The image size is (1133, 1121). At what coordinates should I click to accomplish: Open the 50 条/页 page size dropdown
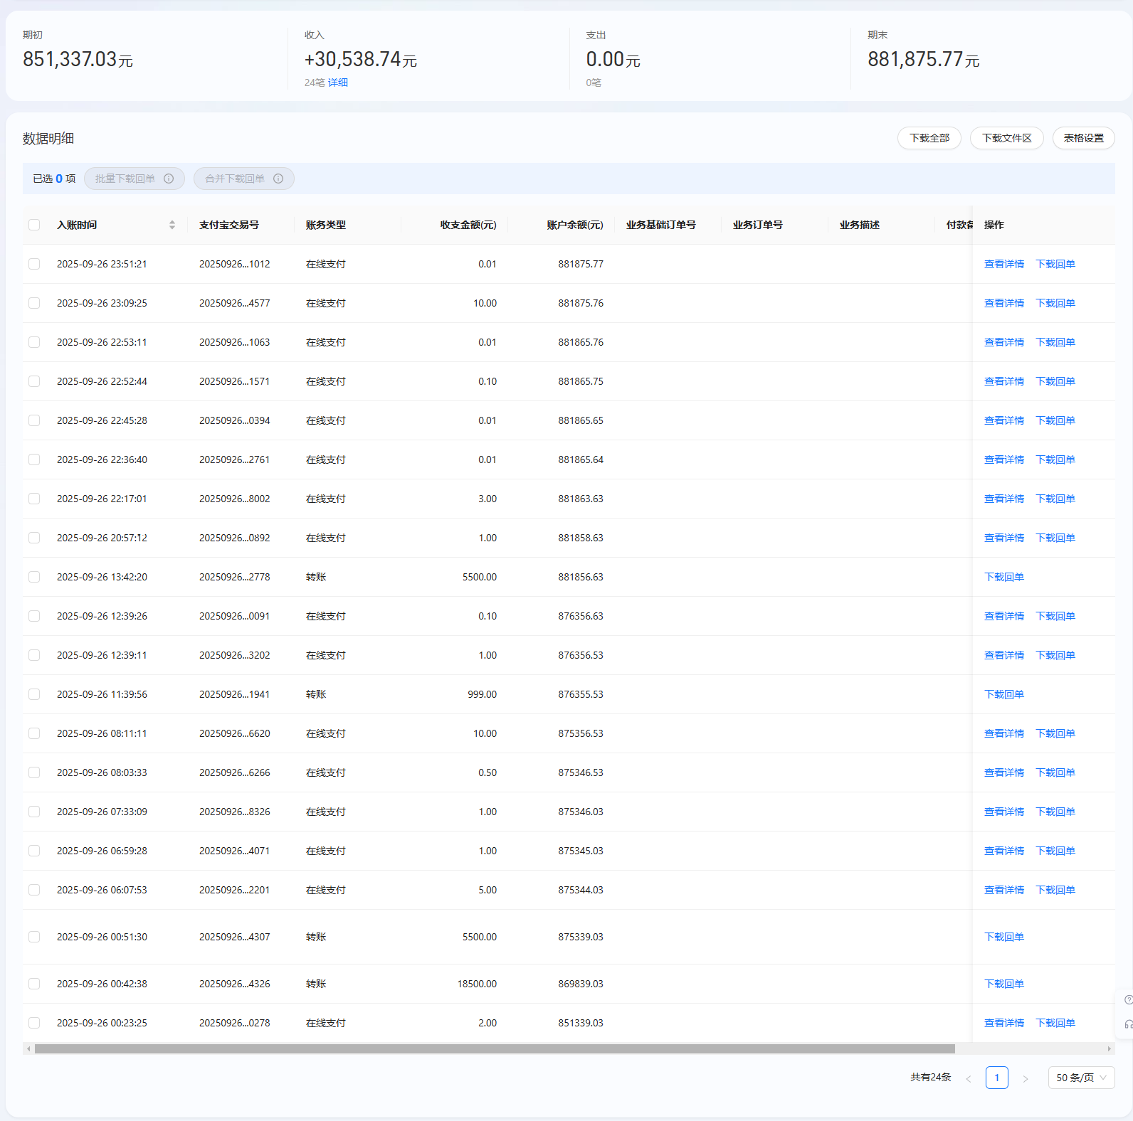(x=1080, y=1078)
